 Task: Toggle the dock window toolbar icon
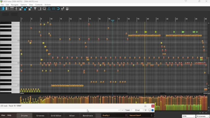pos(40,9)
